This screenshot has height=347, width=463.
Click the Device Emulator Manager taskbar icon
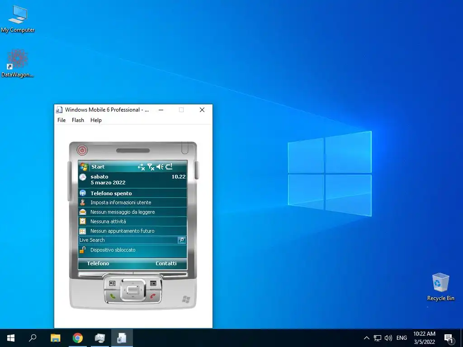coord(100,338)
